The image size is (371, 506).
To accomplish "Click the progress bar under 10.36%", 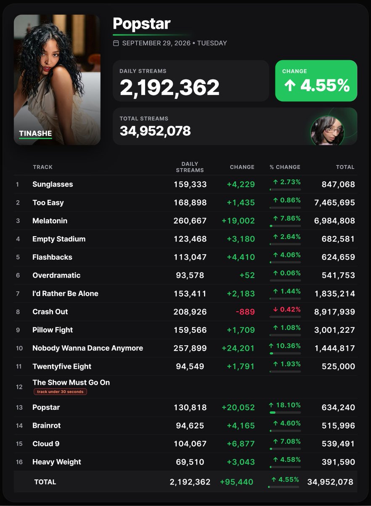I will coord(285,353).
